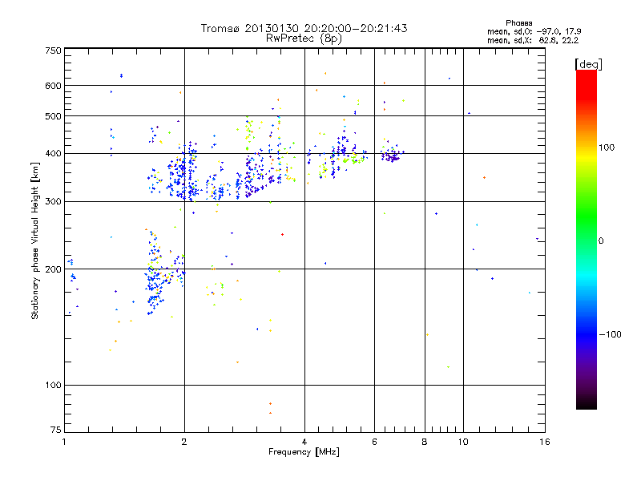This screenshot has height=481, width=641.
Task: Click the '600' y-axis tick label
Action: coord(53,86)
